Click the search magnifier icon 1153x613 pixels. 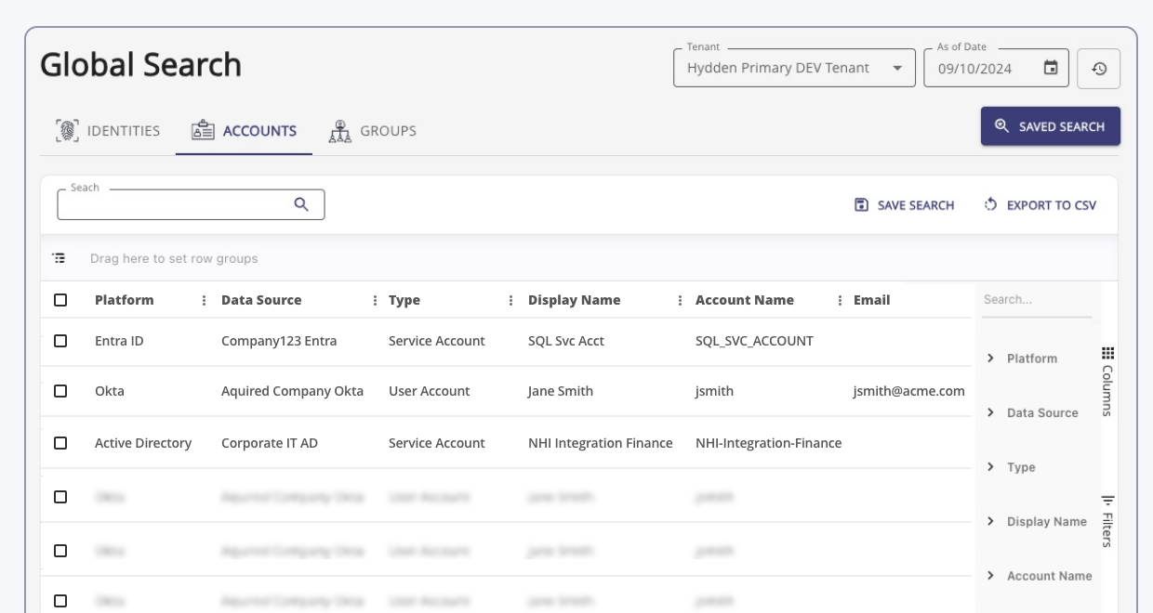(301, 204)
